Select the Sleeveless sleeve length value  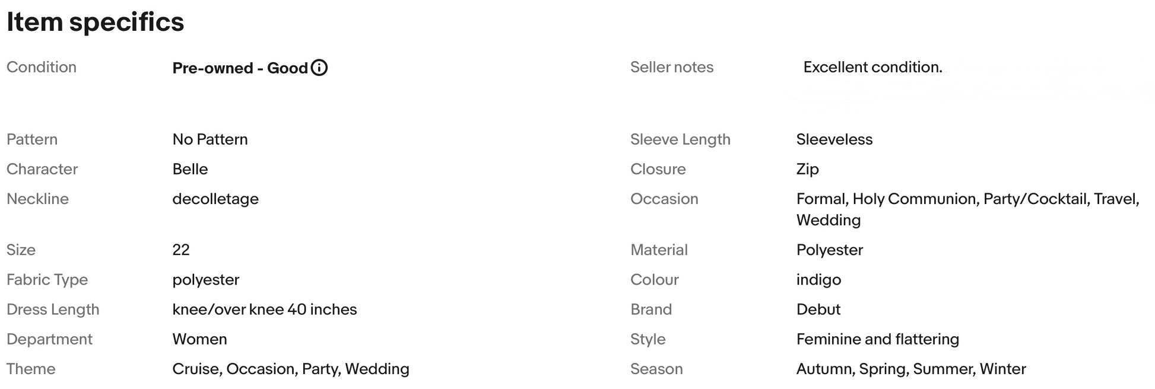(x=834, y=139)
